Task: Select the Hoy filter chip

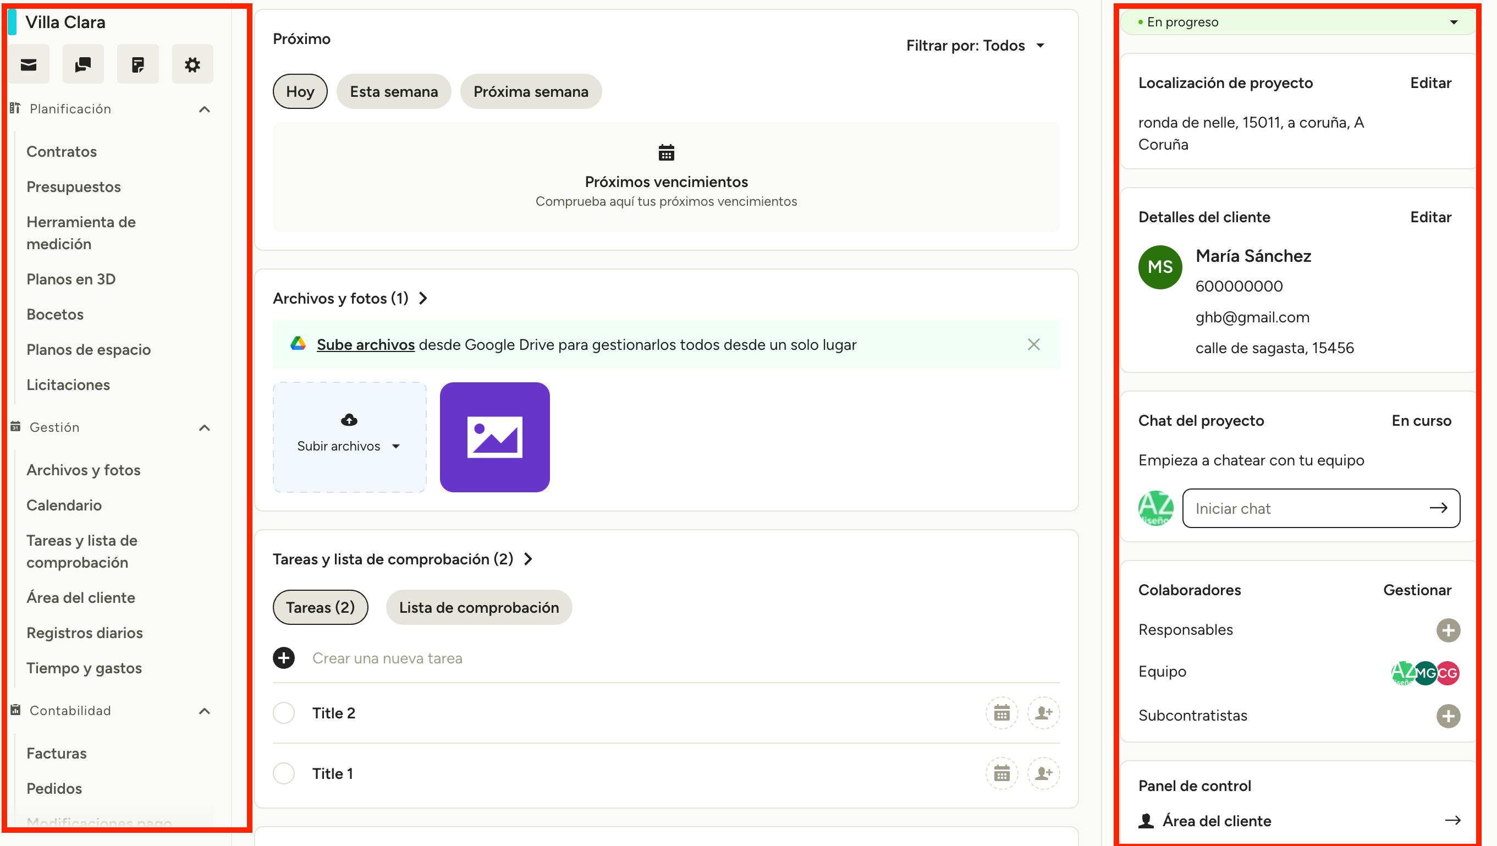Action: coord(300,91)
